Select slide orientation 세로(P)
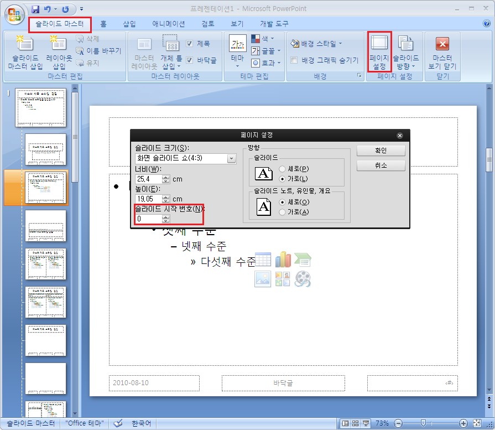 (282, 169)
